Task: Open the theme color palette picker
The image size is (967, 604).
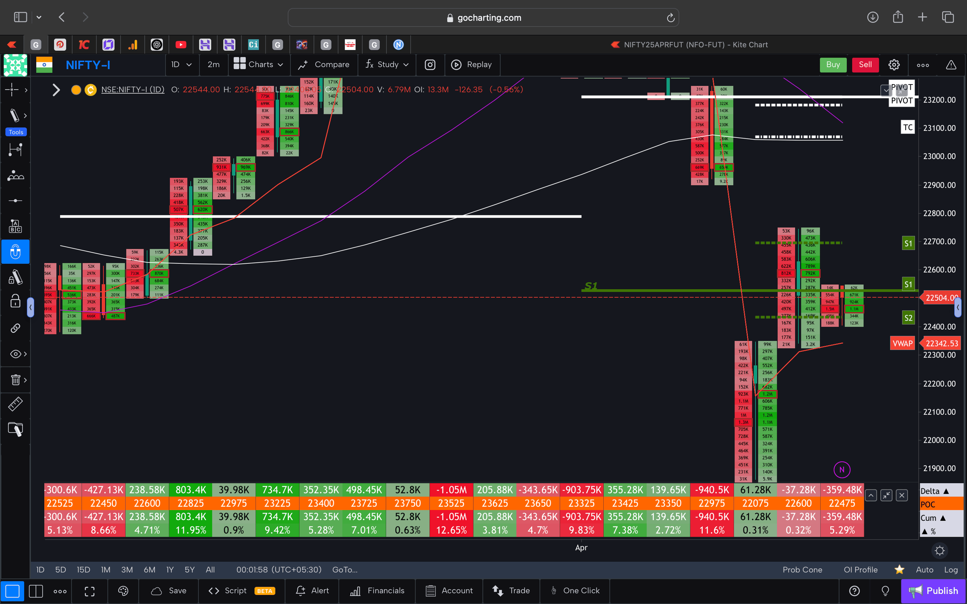Action: coord(123,591)
